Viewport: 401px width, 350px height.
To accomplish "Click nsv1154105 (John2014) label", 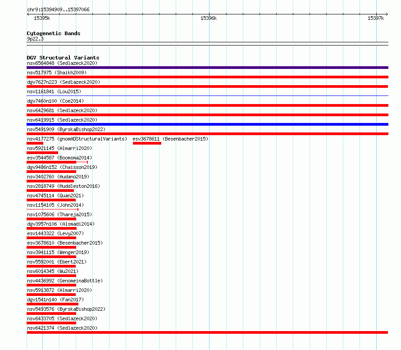I will [55, 205].
